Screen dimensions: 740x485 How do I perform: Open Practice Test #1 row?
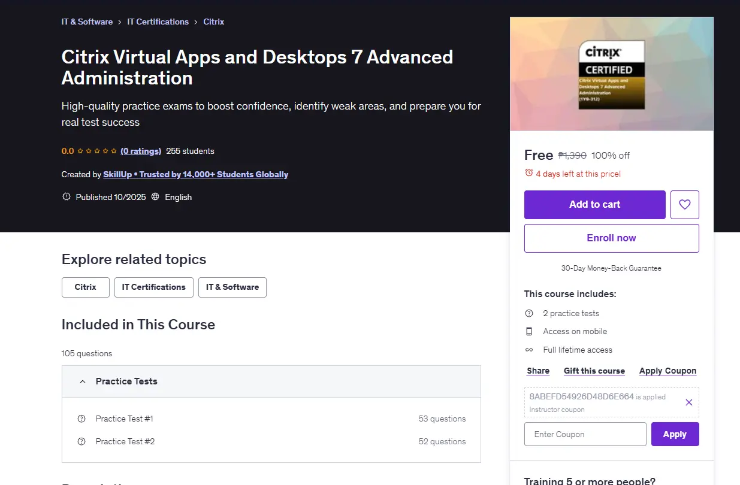coord(271,419)
